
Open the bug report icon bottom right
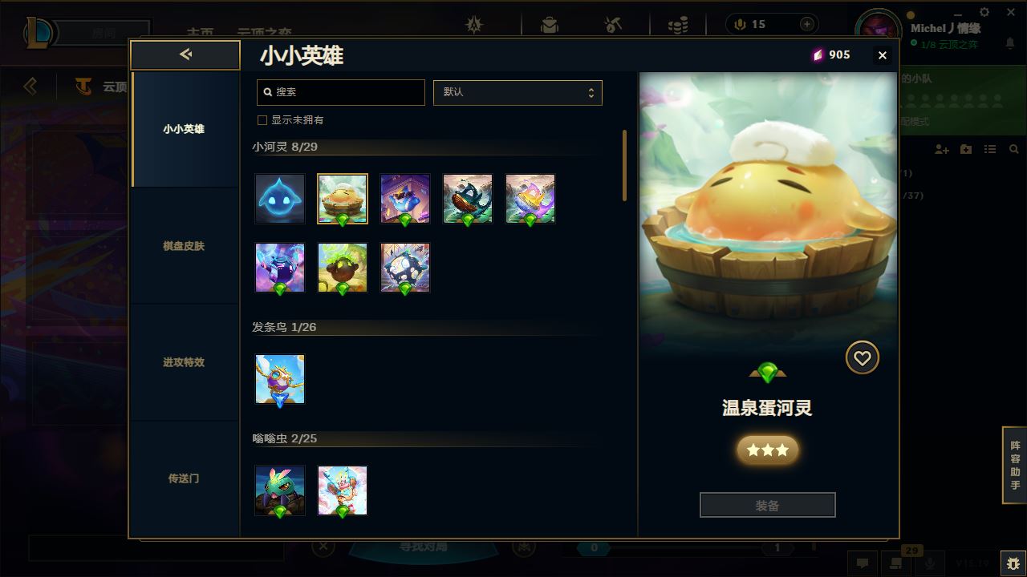1013,563
